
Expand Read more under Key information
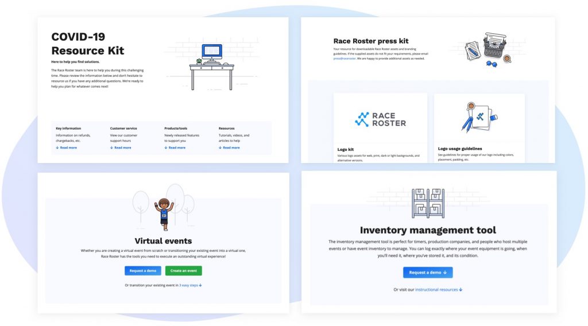(x=67, y=148)
